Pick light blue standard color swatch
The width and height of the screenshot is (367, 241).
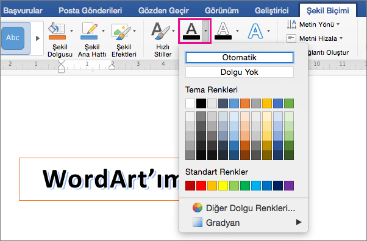click(x=256, y=186)
